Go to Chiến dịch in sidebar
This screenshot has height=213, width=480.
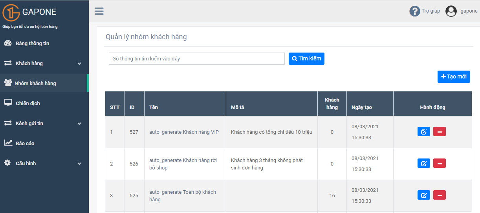[x=27, y=104]
